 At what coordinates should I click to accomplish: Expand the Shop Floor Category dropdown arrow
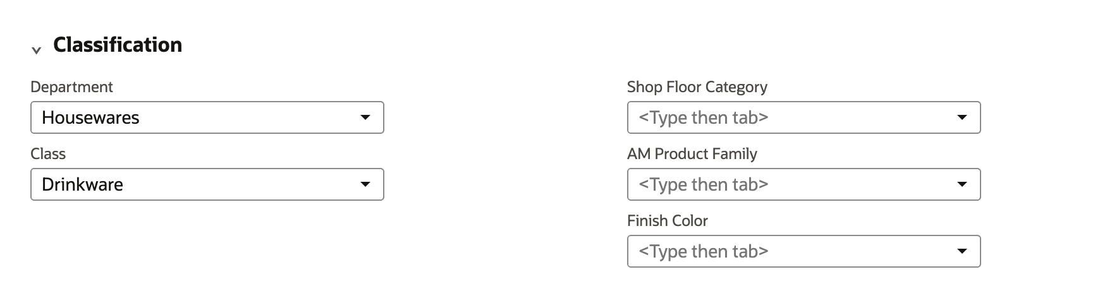pos(962,117)
